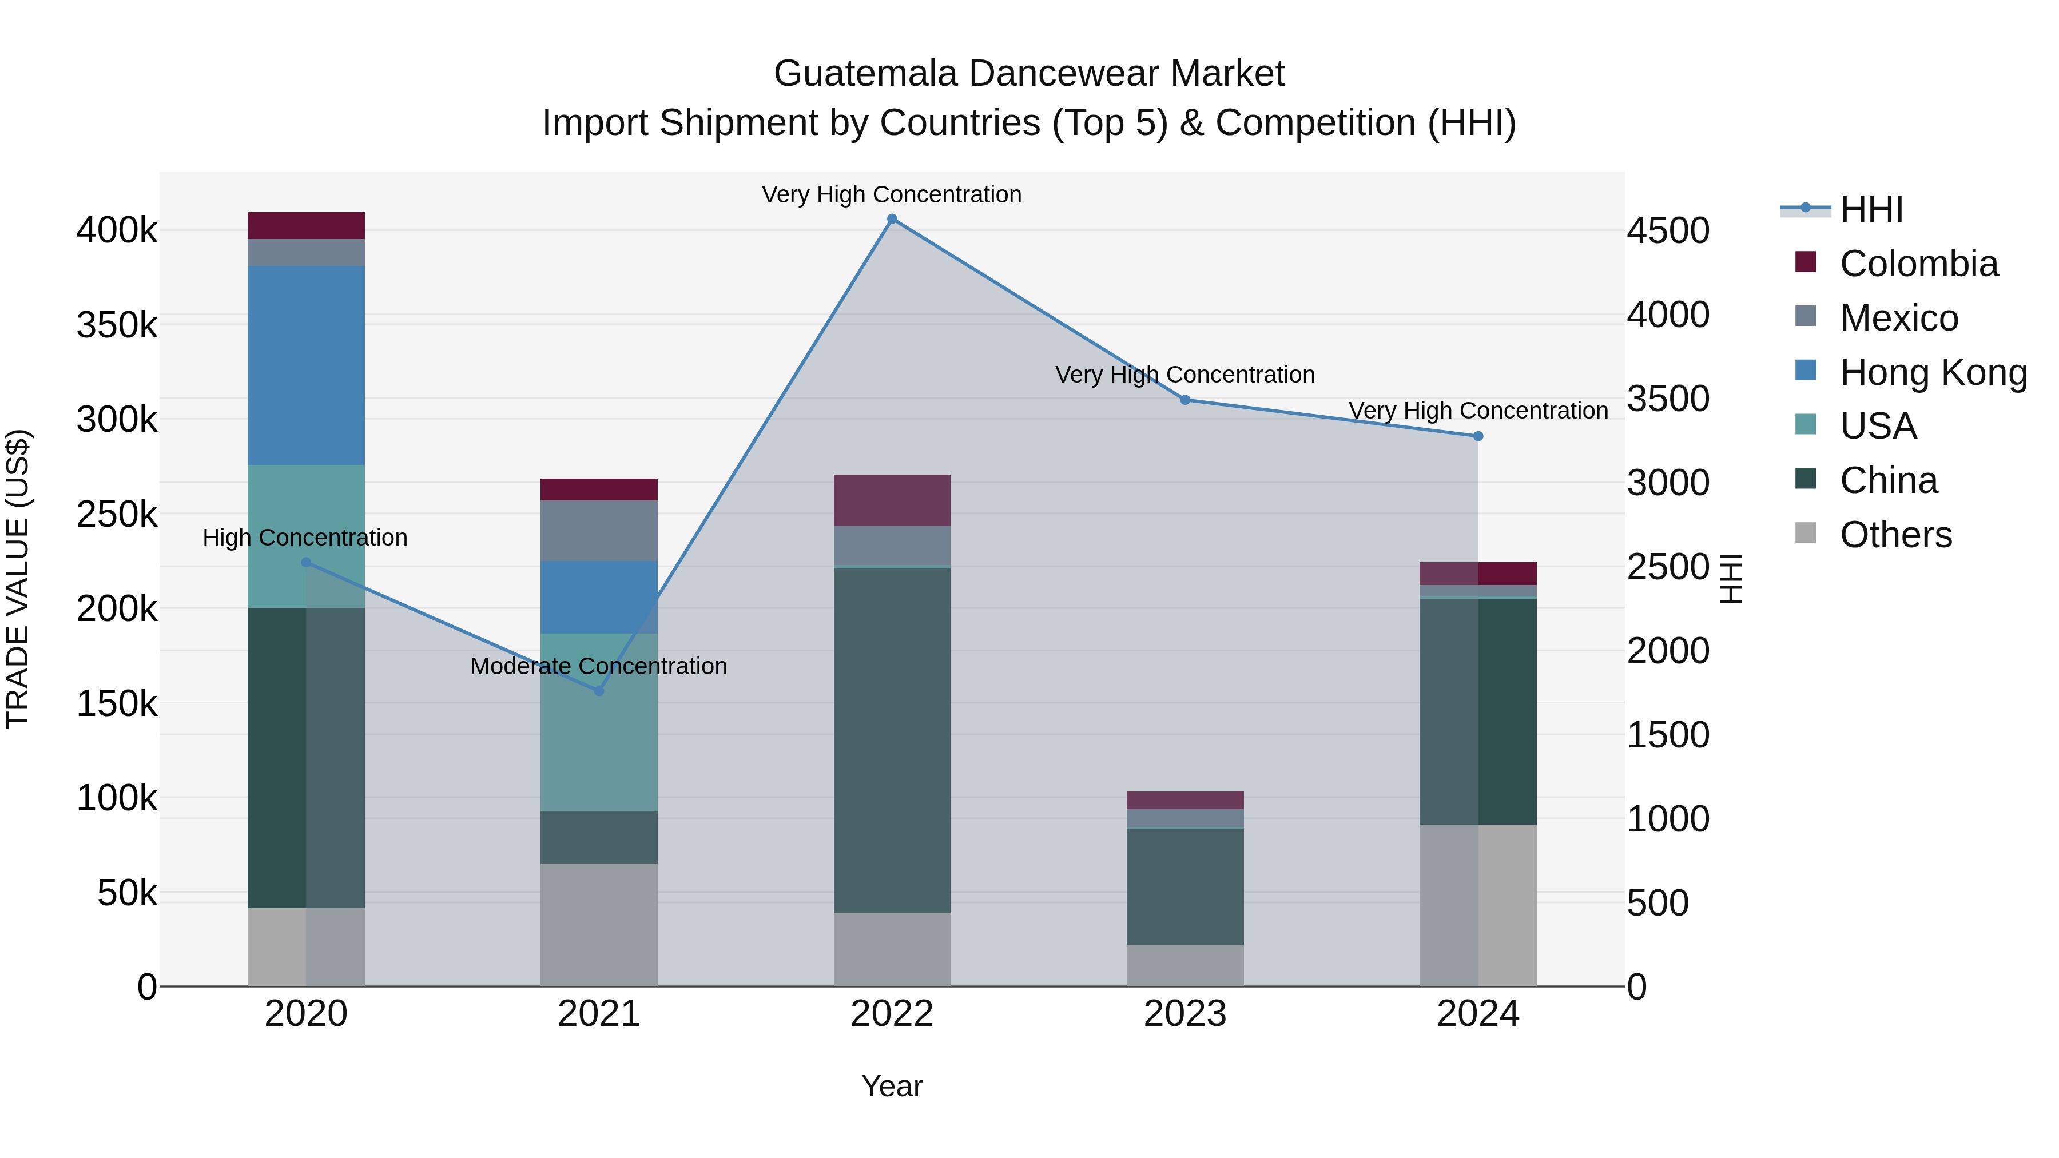This screenshot has width=2059, height=1158.
Task: Toggle the USA legend entry
Action: 1855,426
